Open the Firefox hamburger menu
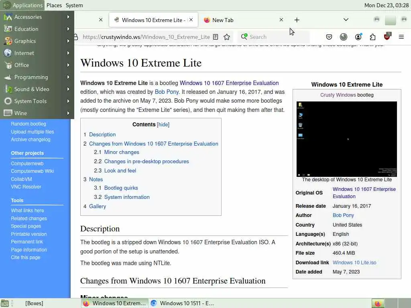The width and height of the screenshot is (411, 308). [x=401, y=37]
